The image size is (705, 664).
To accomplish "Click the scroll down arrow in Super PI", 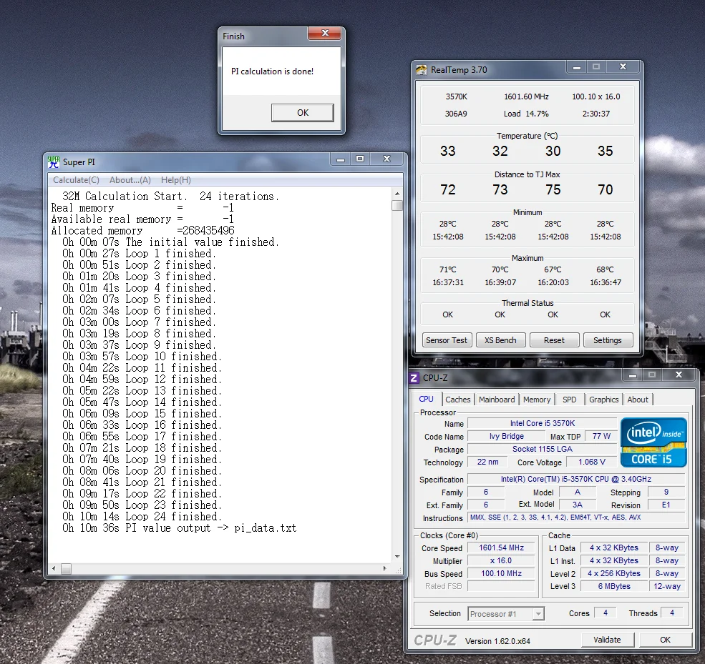I will coord(397,557).
